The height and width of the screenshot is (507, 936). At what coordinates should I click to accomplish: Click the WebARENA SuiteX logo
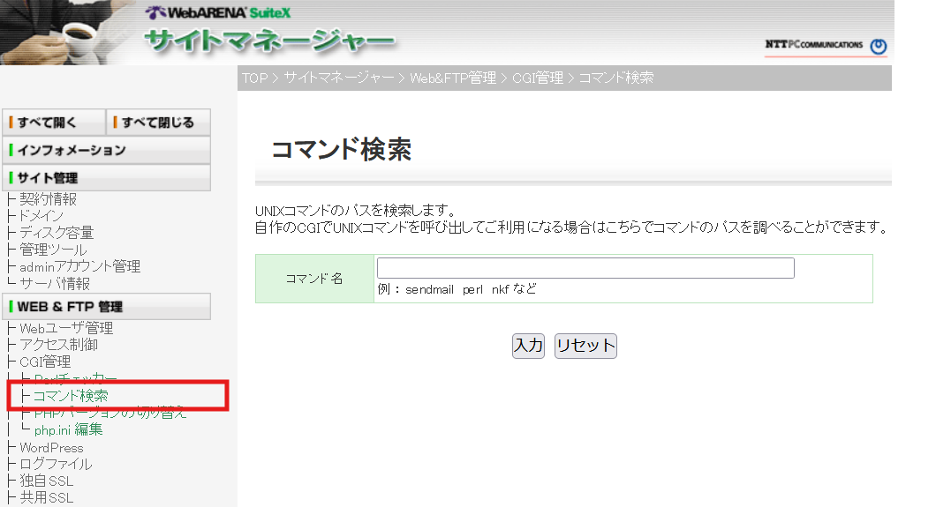pyautogui.click(x=218, y=13)
